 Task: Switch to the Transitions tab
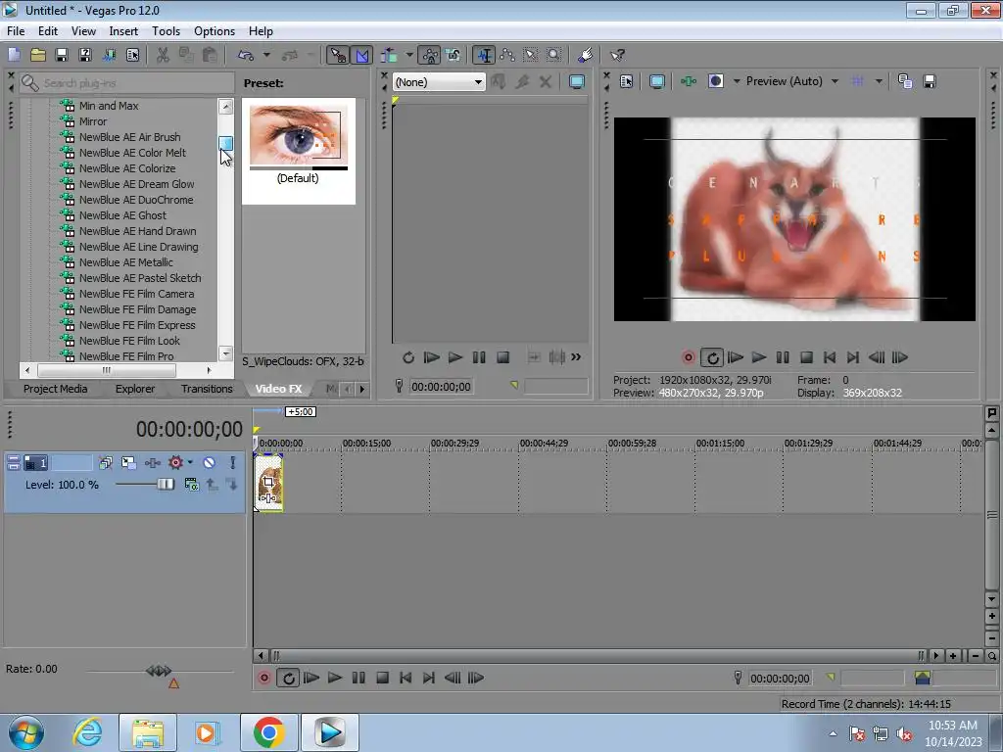tap(207, 389)
